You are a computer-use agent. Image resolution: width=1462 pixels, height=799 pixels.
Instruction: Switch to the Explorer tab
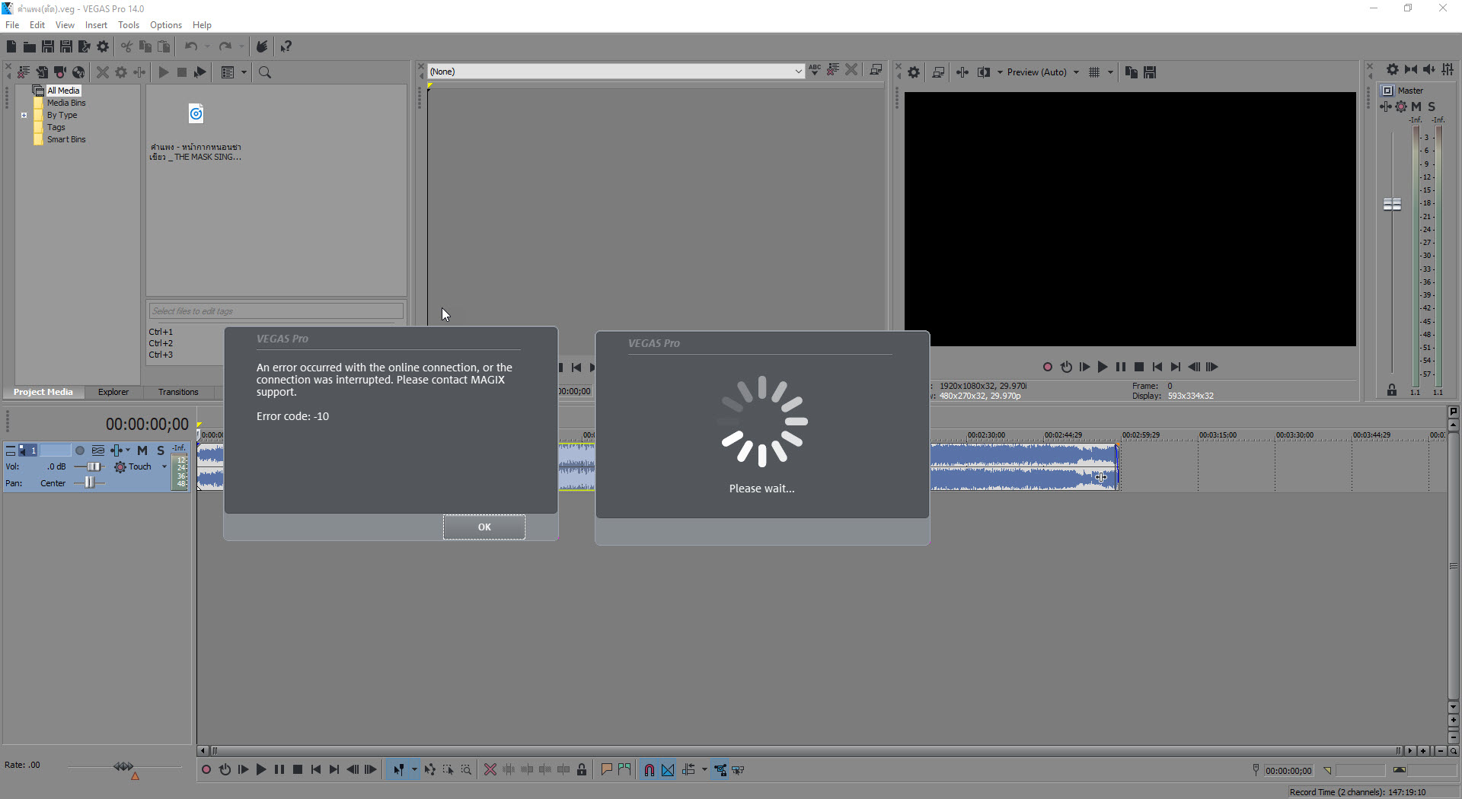click(113, 392)
